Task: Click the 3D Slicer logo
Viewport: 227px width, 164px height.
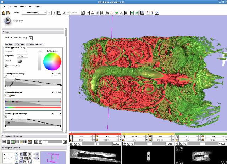Action: 7,21
